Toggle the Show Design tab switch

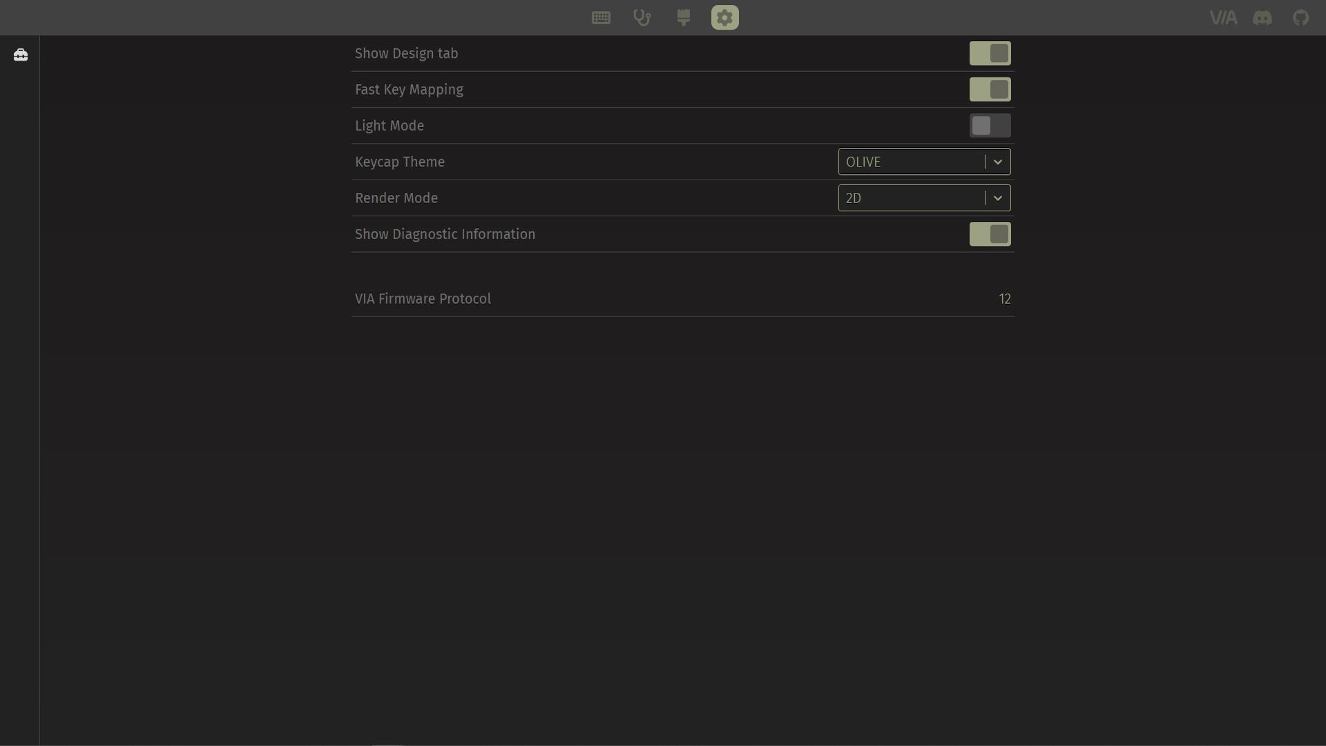coord(990,53)
